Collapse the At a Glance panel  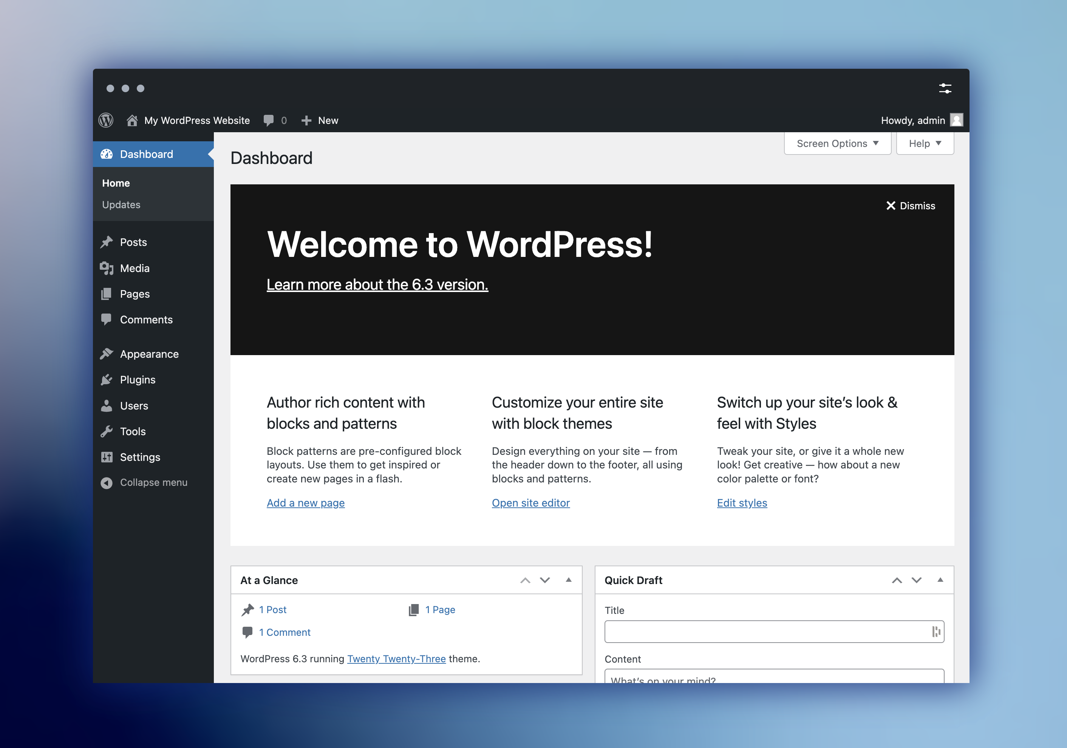[568, 580]
